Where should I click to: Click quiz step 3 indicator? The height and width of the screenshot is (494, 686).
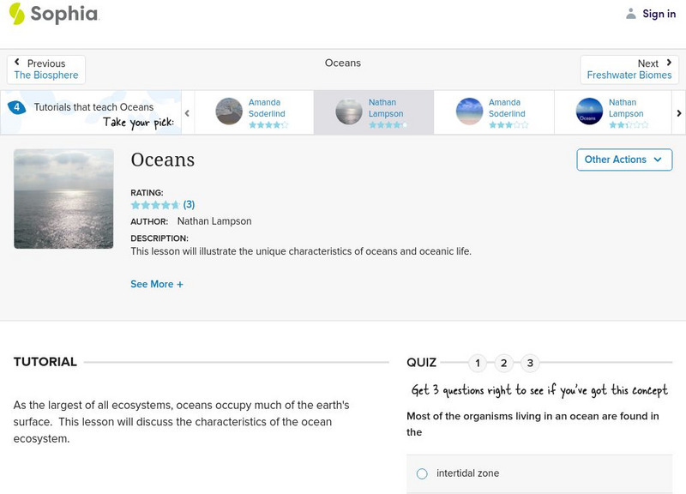point(530,363)
